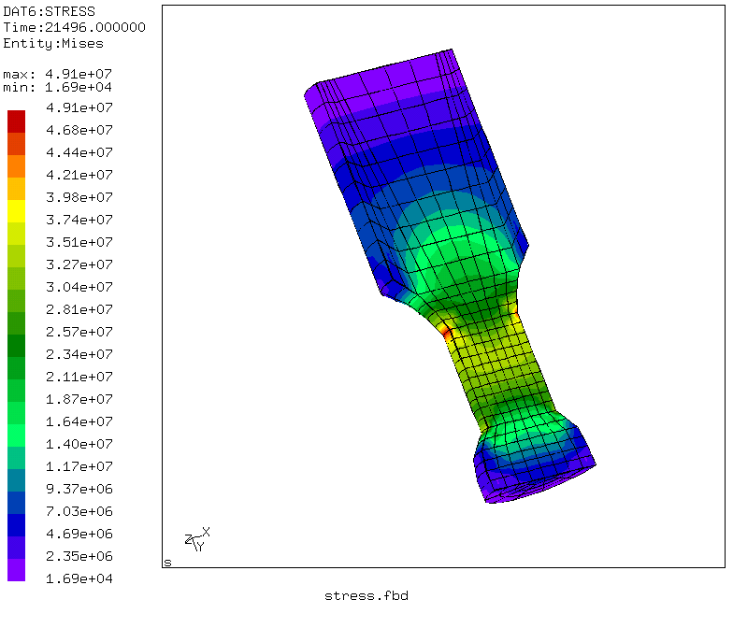Click the Entity:Mises label

click(53, 43)
